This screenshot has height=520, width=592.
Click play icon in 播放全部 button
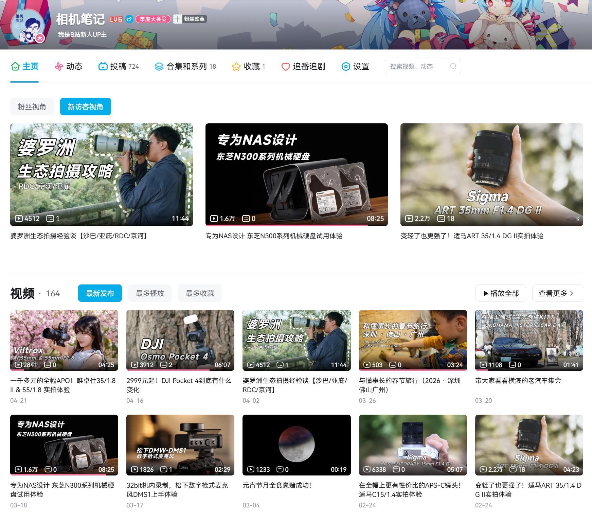coord(485,293)
